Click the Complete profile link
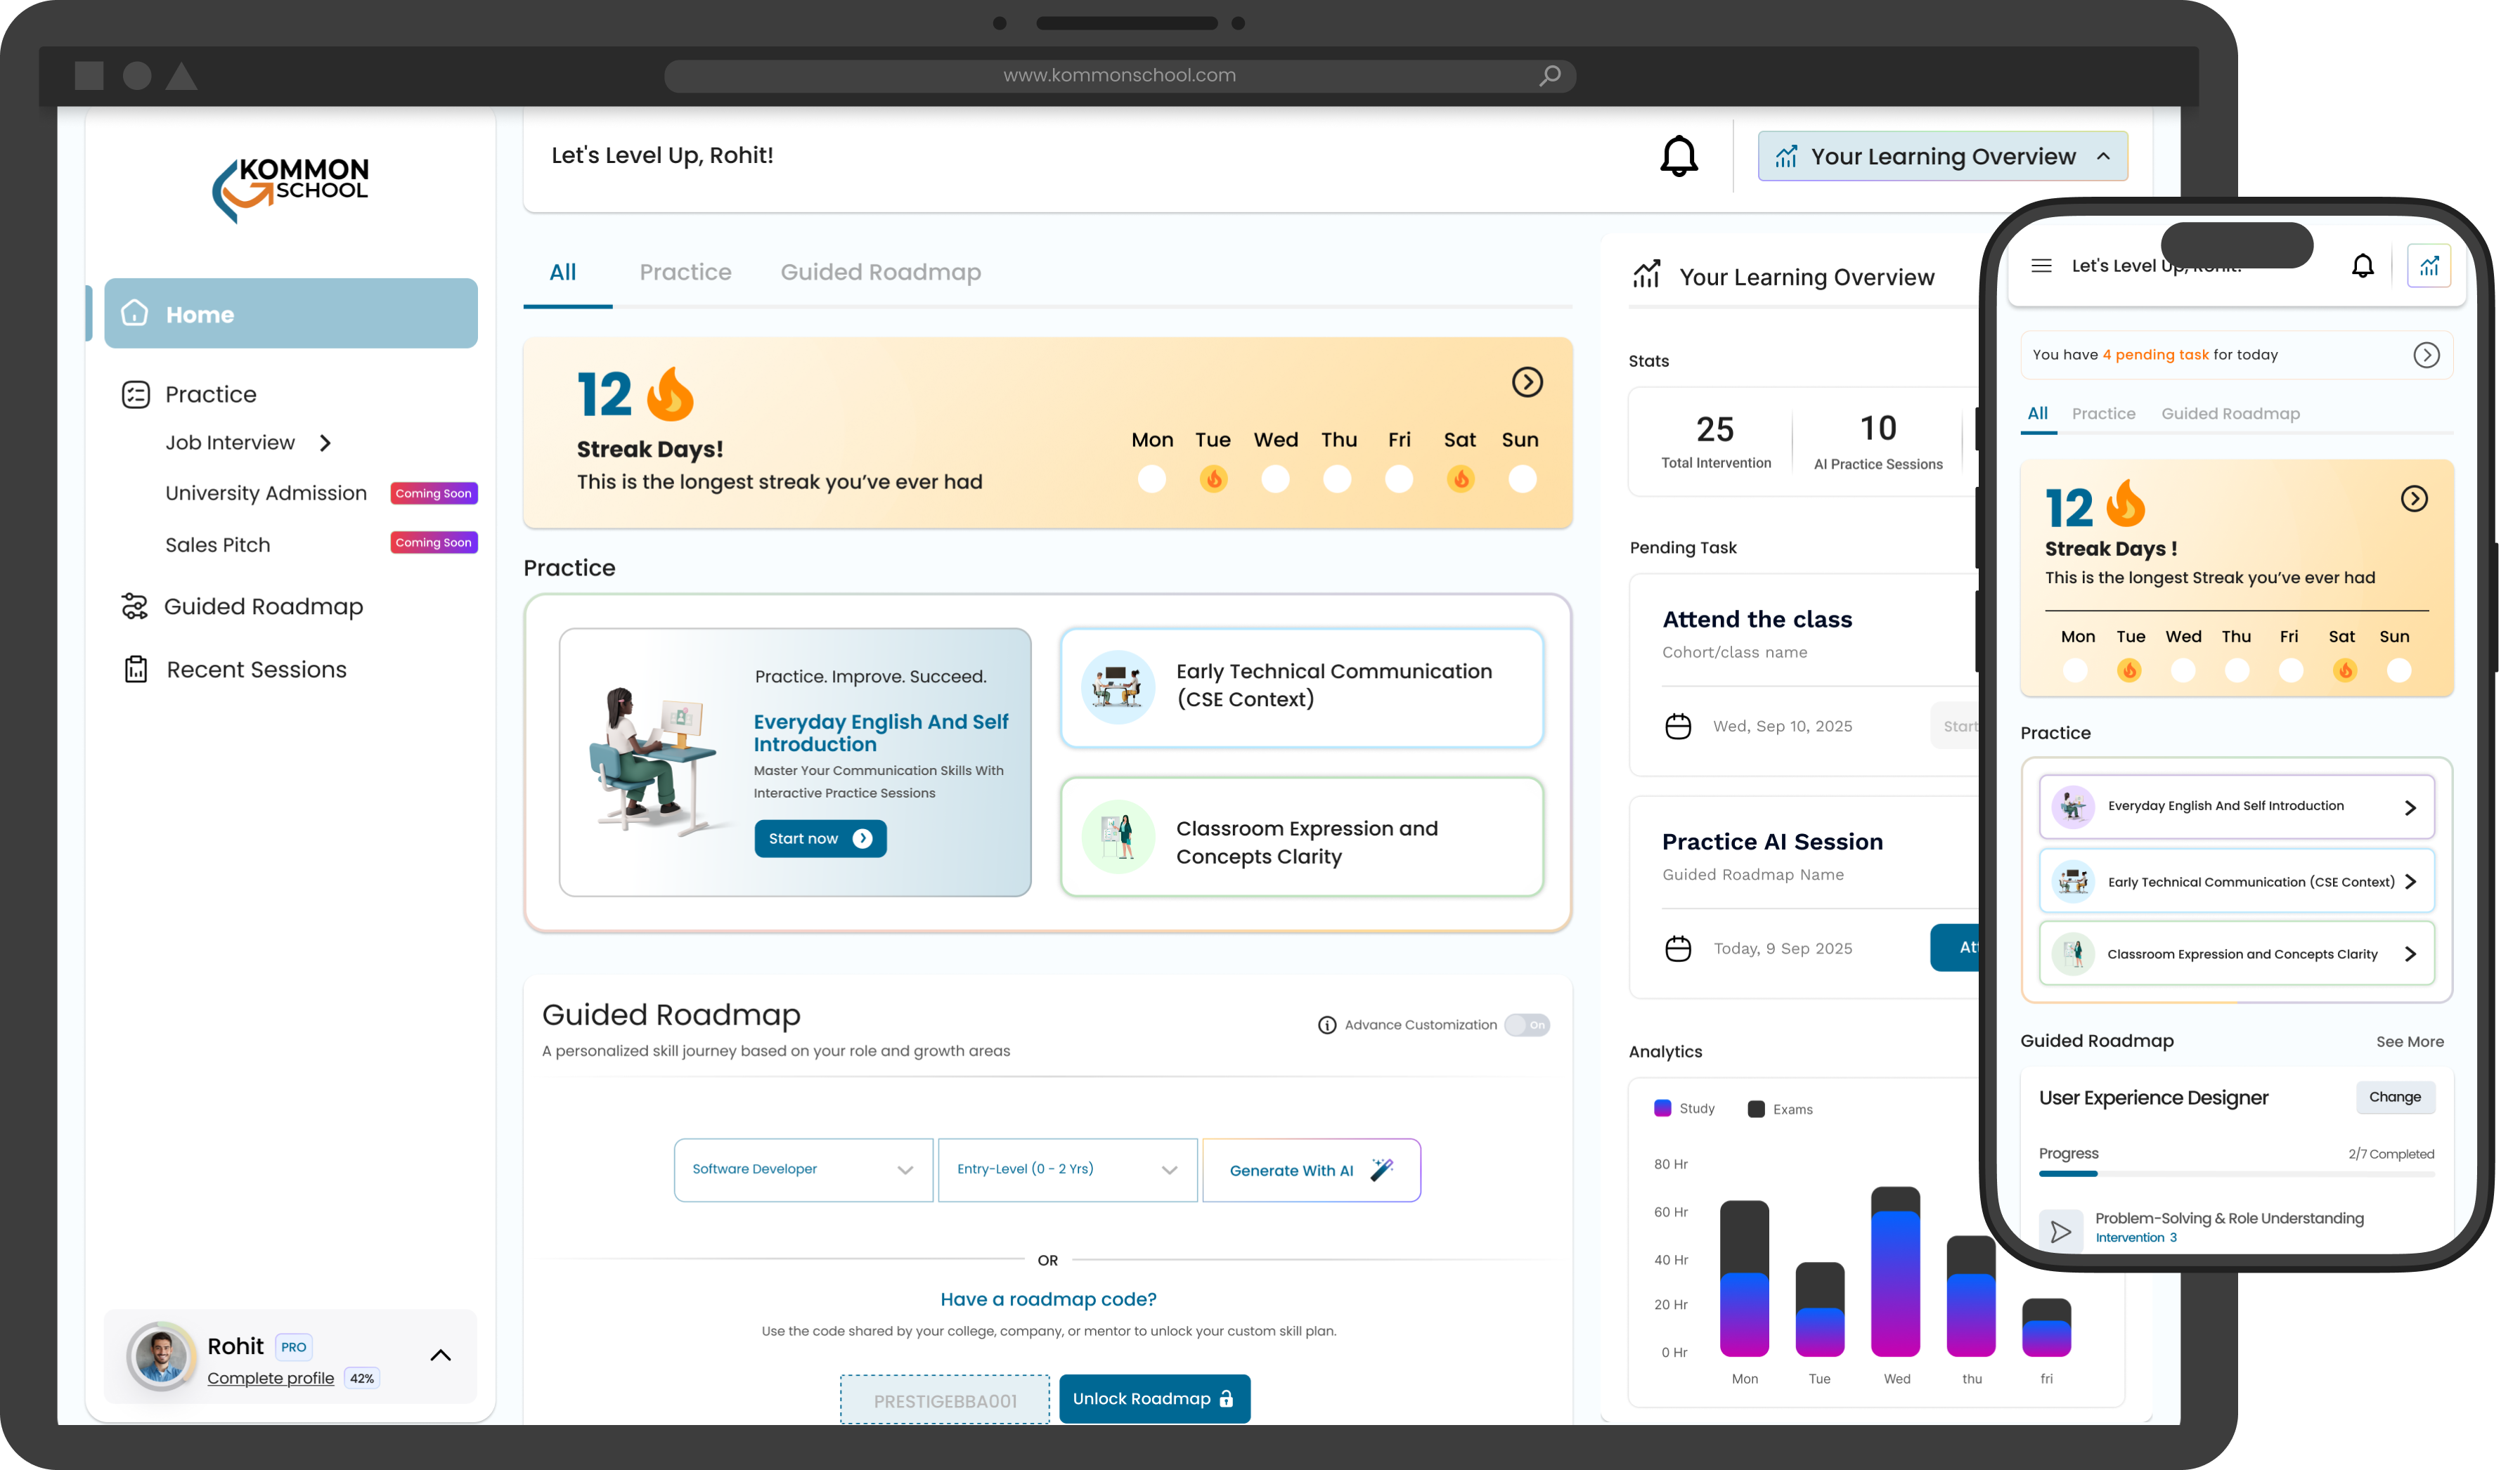This screenshot has width=2520, height=1470. tap(270, 1378)
